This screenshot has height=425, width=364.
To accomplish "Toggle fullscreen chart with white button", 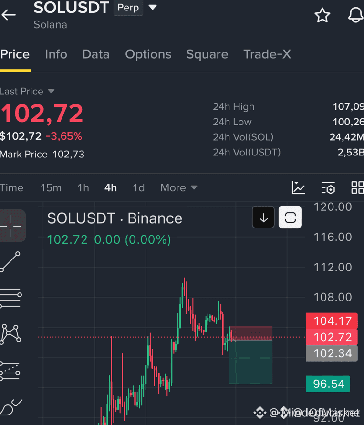I will tap(290, 217).
